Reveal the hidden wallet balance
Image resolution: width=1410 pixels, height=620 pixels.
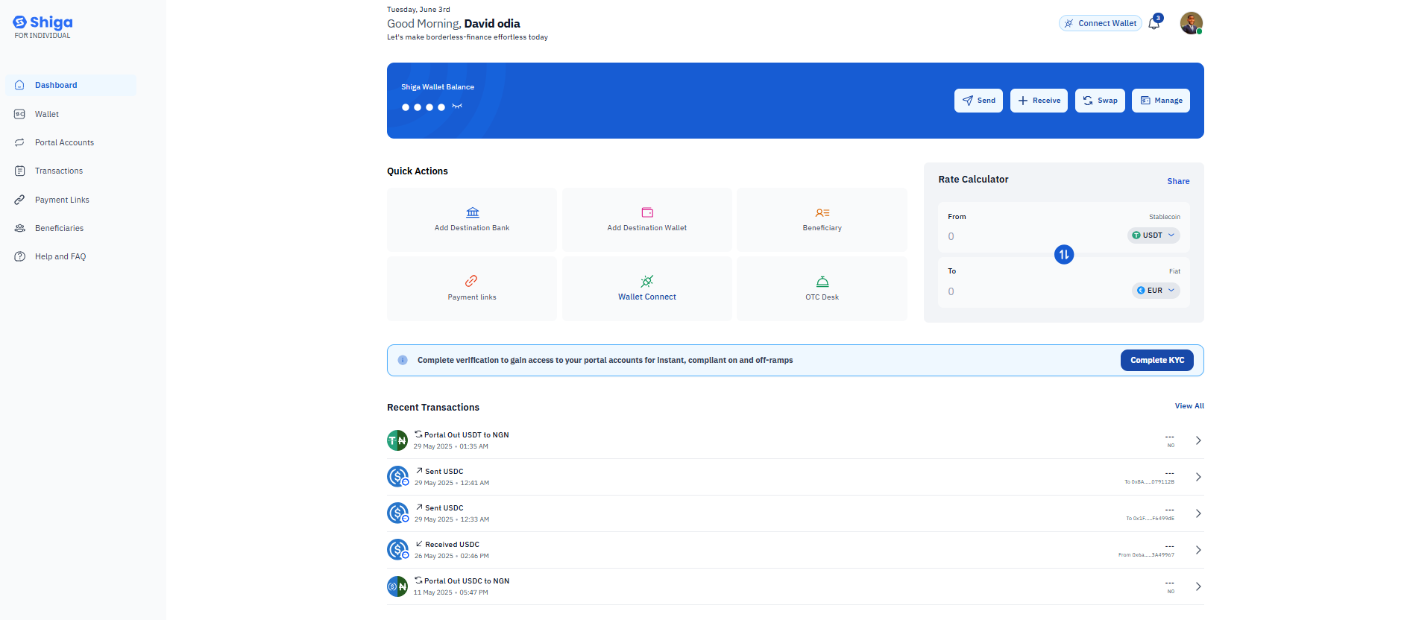457,107
